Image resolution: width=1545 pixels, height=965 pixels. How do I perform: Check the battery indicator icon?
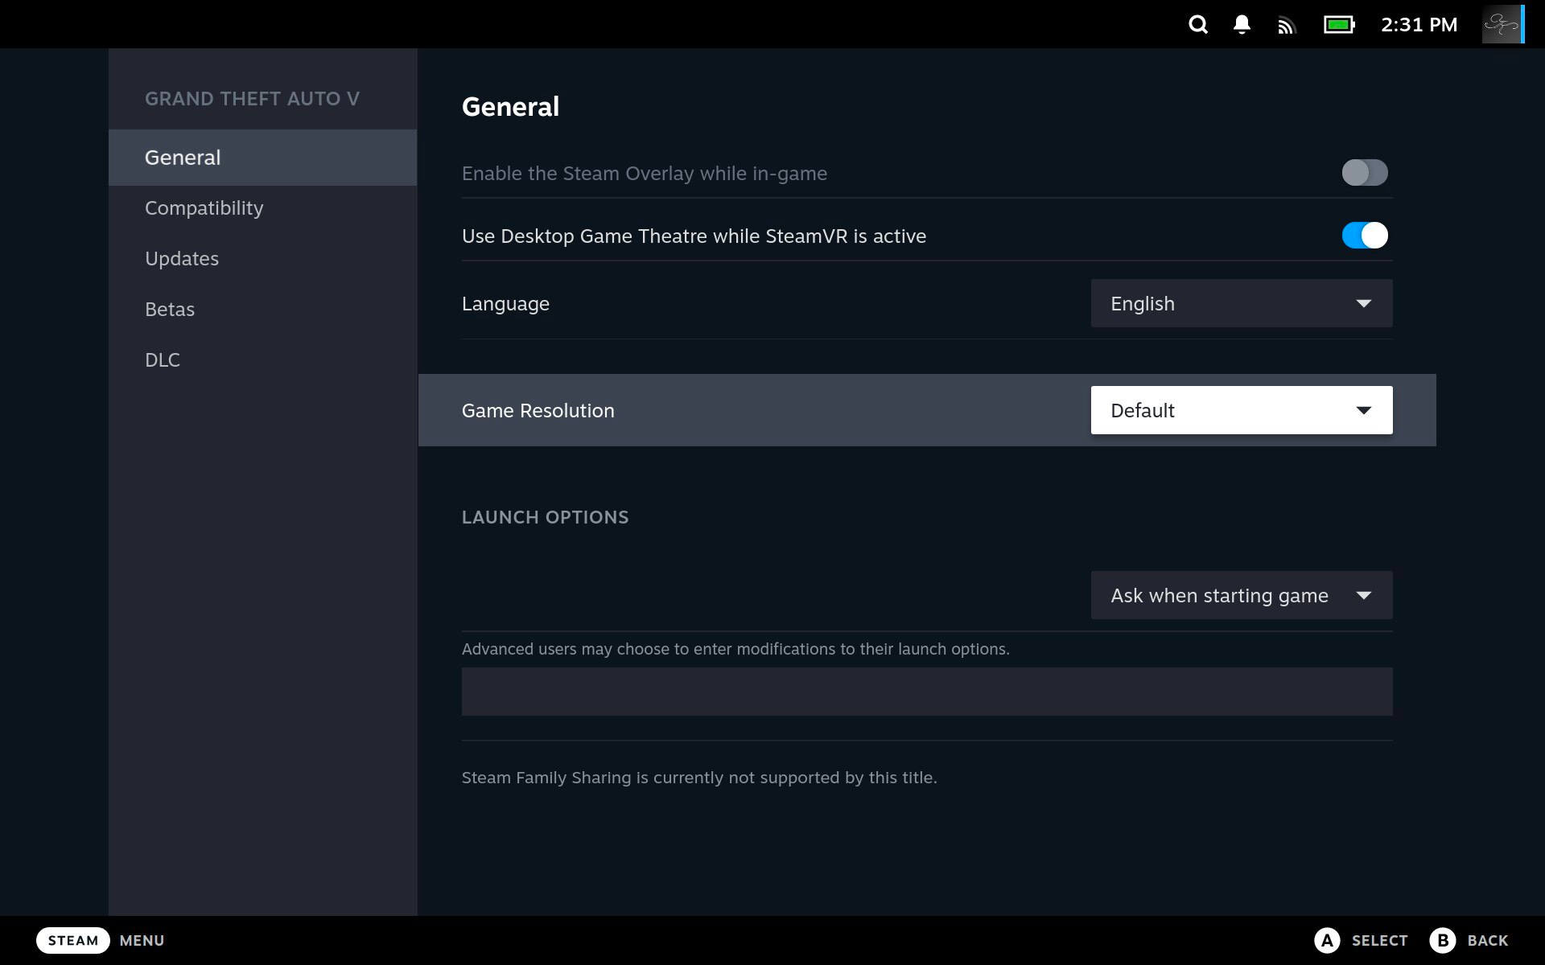click(1339, 25)
